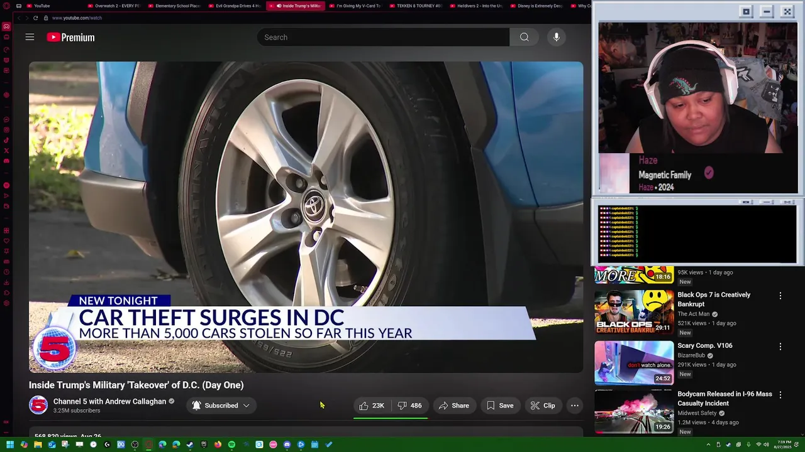Image resolution: width=805 pixels, height=452 pixels.
Task: Create a Clip of the video
Action: click(x=543, y=406)
